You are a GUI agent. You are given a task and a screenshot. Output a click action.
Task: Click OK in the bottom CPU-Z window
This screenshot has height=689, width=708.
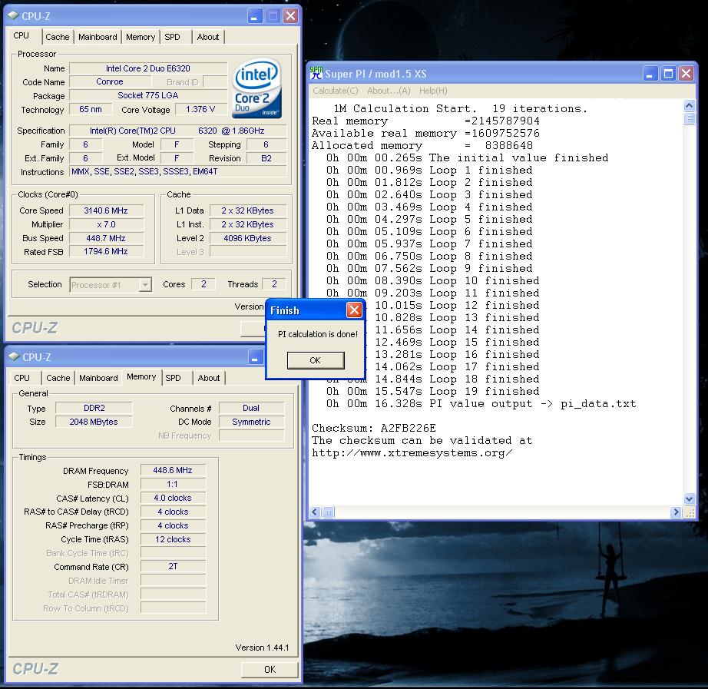(x=270, y=670)
